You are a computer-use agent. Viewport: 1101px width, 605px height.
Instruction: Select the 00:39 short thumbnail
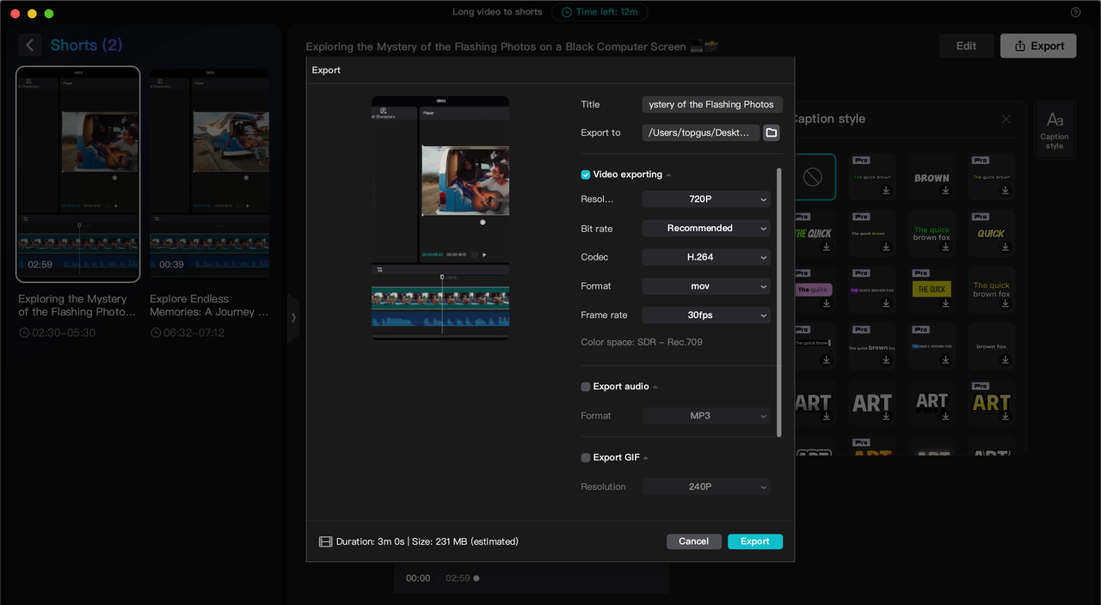click(210, 174)
